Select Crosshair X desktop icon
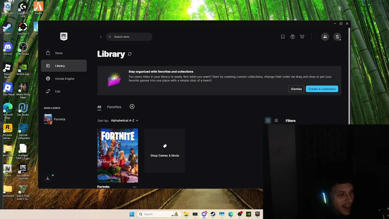The image size is (389, 219). click(x=23, y=29)
